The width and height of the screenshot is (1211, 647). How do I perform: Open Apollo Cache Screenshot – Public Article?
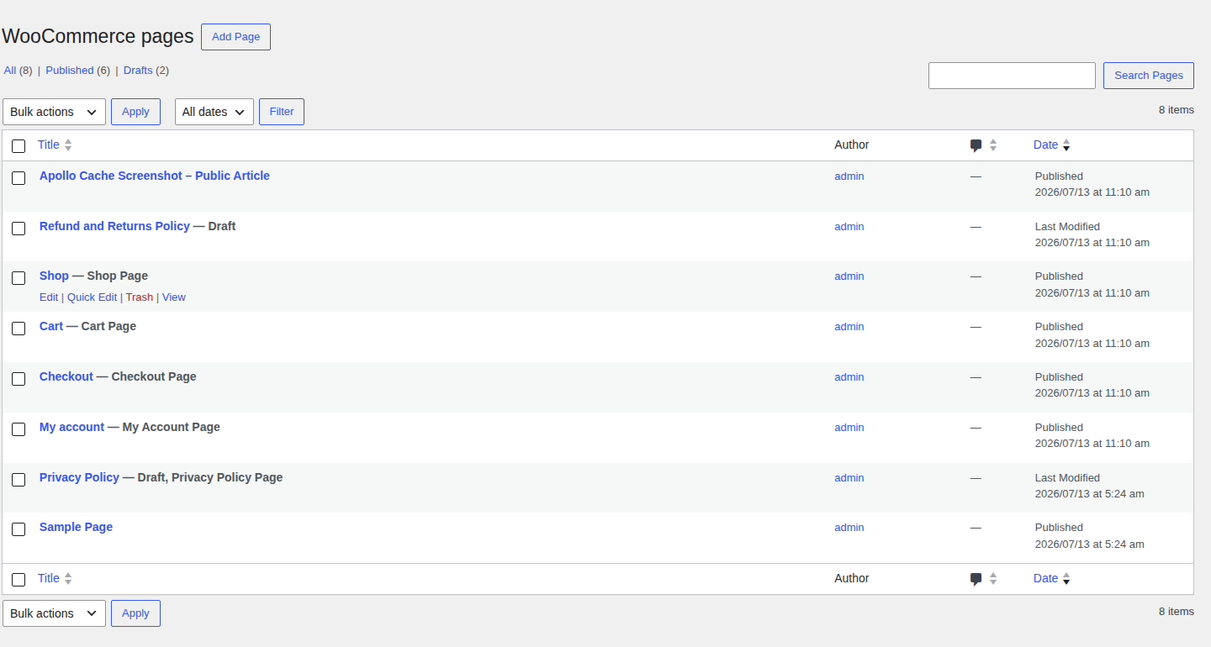pyautogui.click(x=155, y=176)
